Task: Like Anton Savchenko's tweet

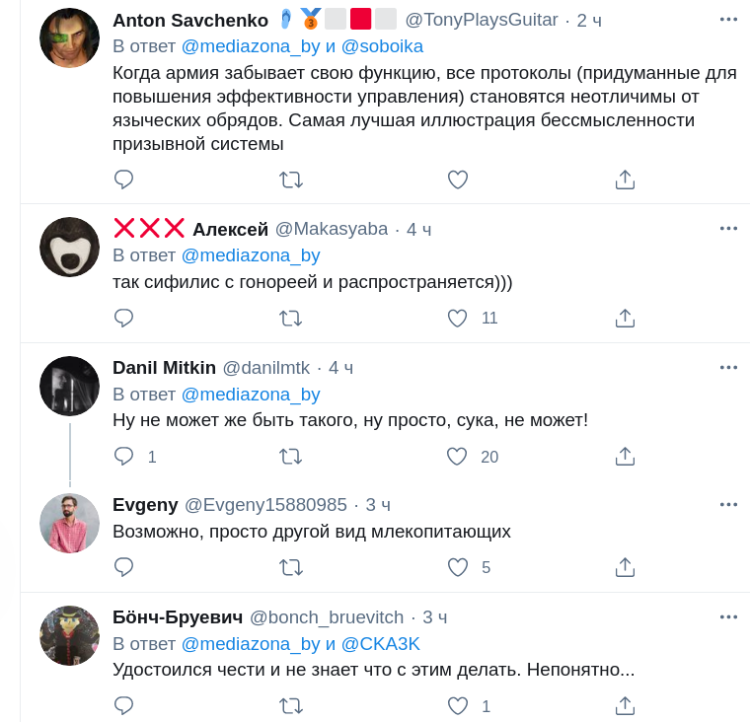Action: [457, 180]
